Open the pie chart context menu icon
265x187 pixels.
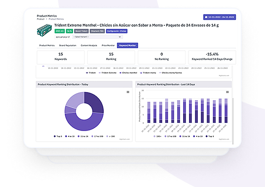click(x=128, y=92)
